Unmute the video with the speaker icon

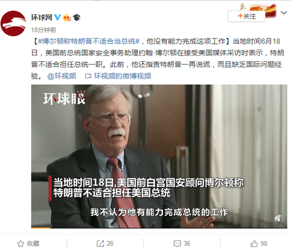(x=278, y=218)
